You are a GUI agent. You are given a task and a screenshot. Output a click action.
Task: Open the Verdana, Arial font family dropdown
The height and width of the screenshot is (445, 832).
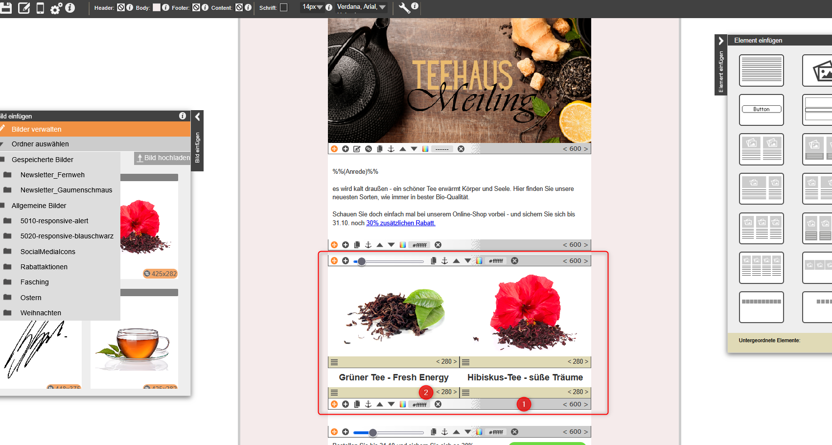[x=361, y=7]
